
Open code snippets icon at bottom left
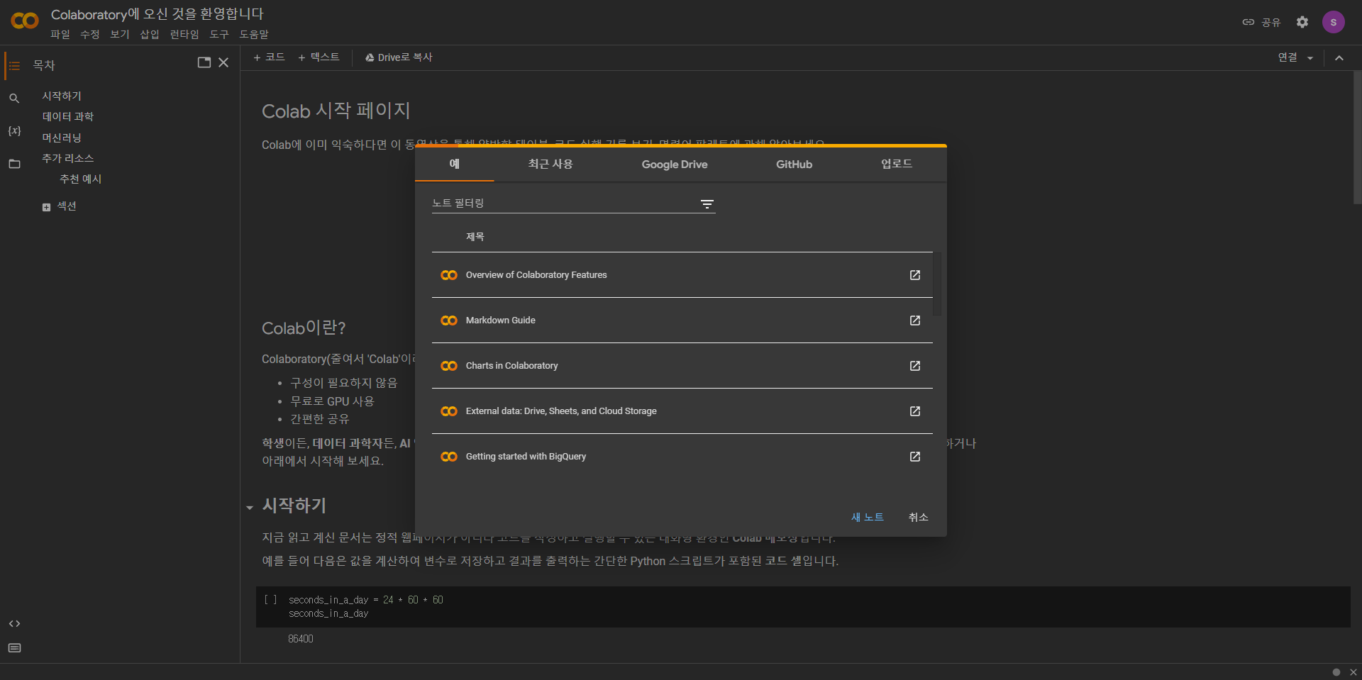coord(14,624)
